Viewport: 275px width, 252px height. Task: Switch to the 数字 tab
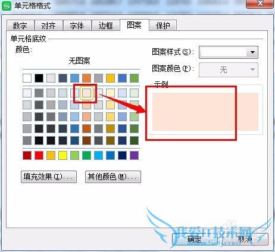(20, 26)
